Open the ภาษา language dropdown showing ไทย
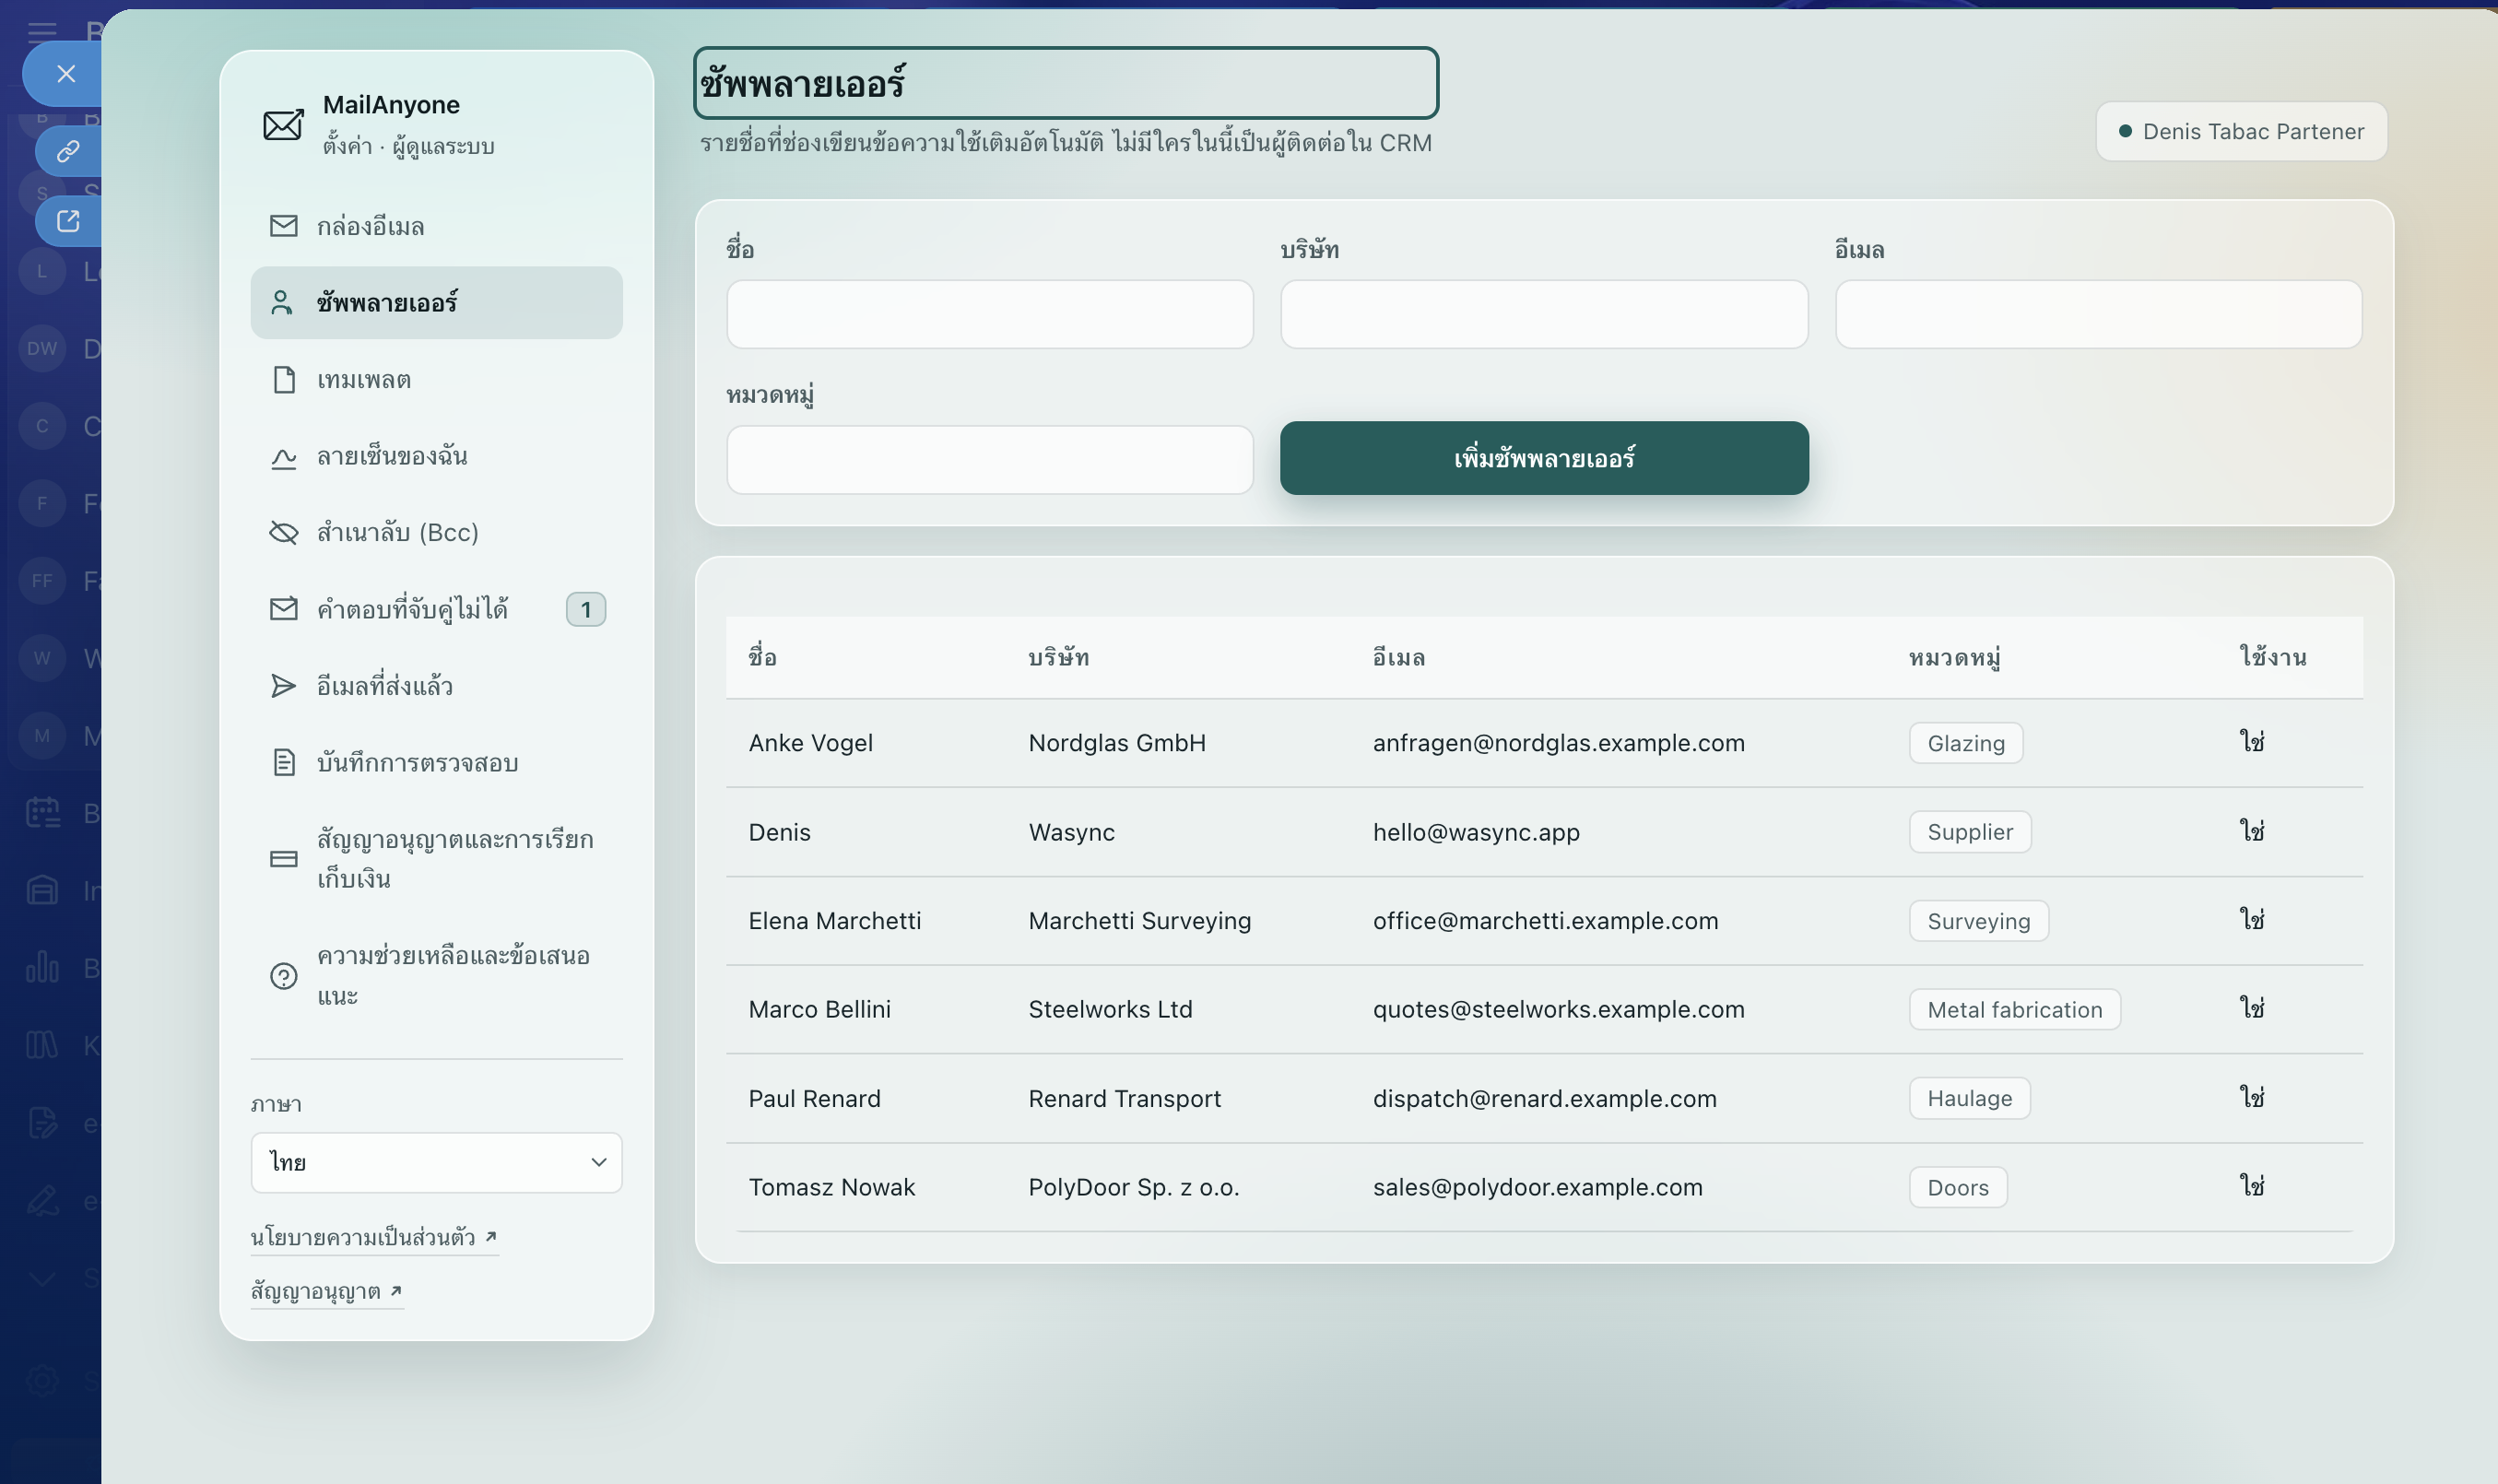The width and height of the screenshot is (2498, 1484). [436, 1162]
